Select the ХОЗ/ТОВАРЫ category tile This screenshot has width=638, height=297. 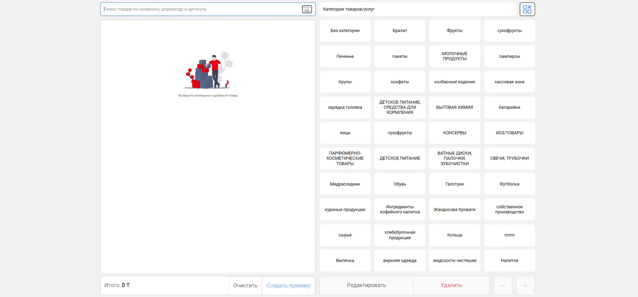(x=509, y=133)
